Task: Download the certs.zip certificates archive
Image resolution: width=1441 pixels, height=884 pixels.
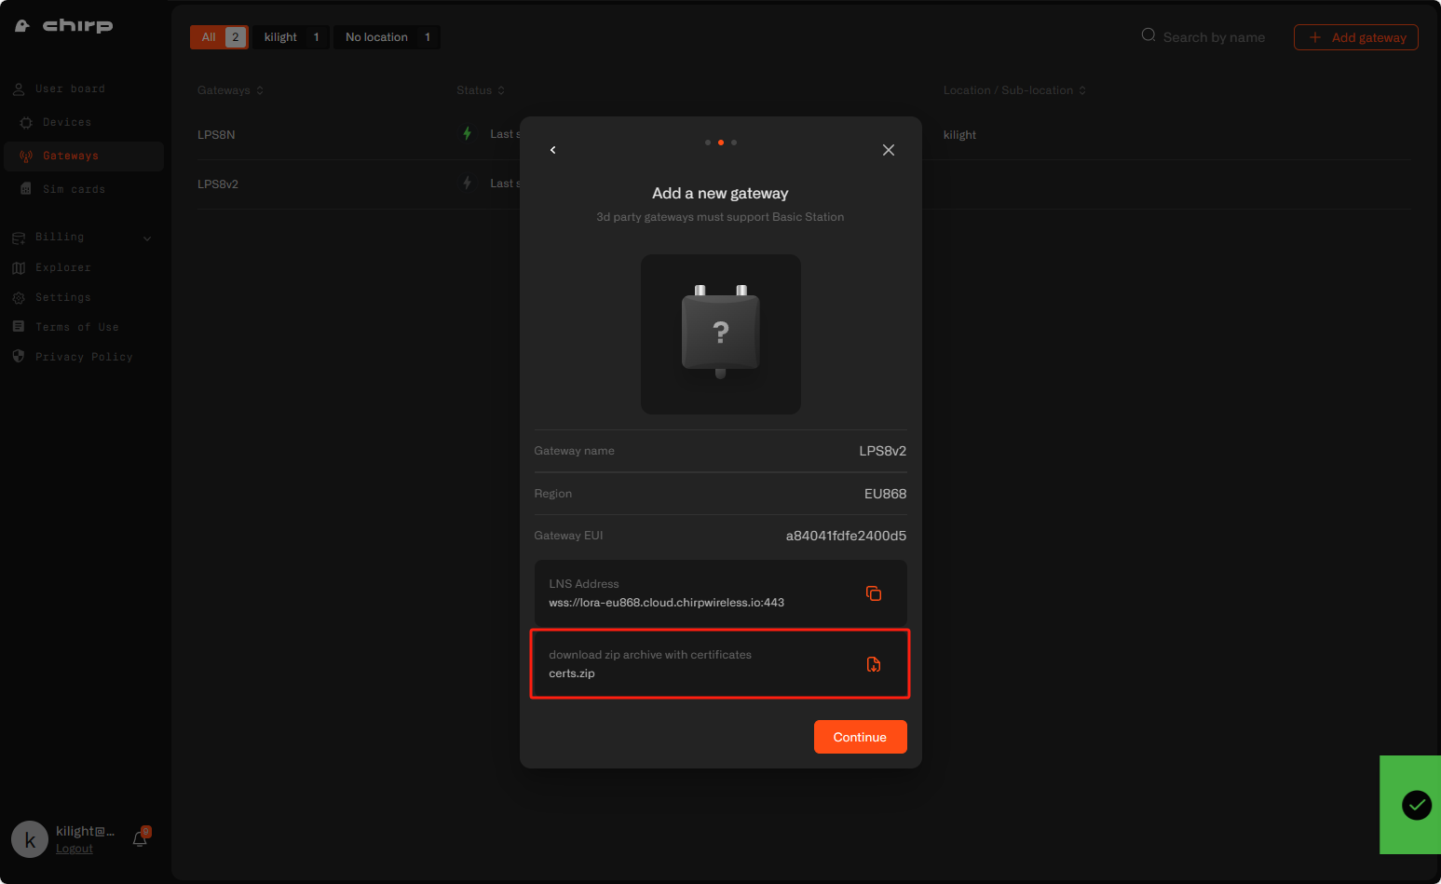Action: (x=873, y=664)
